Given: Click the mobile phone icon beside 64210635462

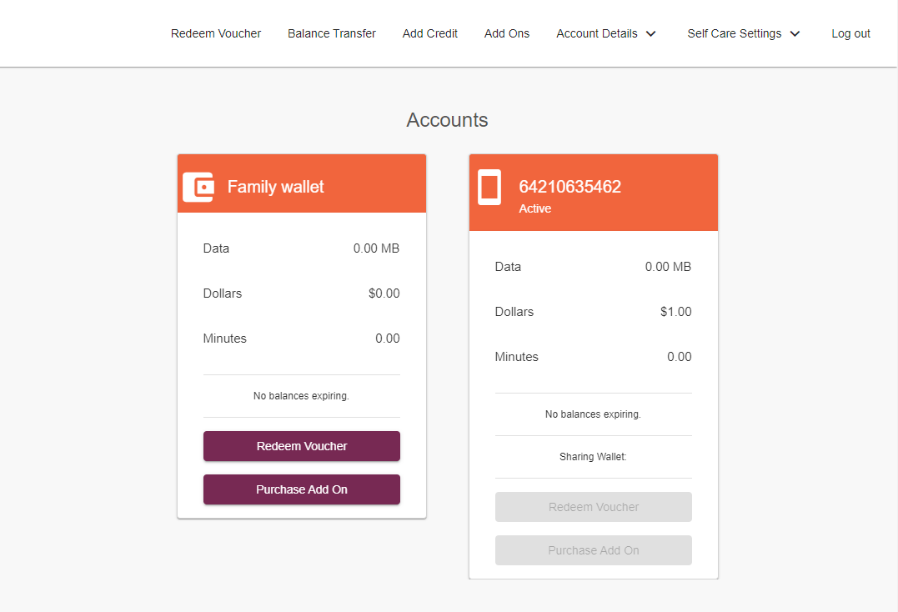Looking at the screenshot, I should (x=489, y=187).
